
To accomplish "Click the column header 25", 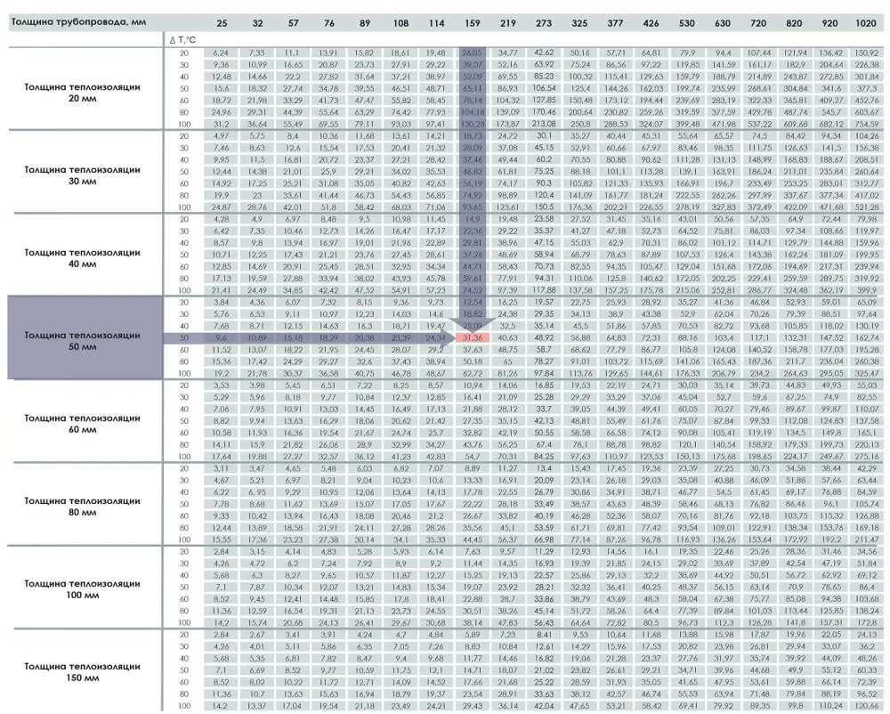I will point(222,23).
